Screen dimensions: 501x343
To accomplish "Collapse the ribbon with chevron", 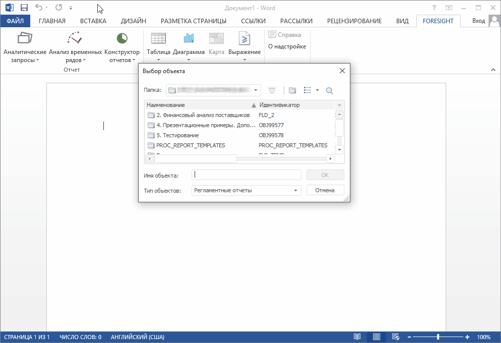I will click(x=493, y=70).
